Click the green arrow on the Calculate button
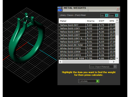130x97 pixels. [97, 81]
